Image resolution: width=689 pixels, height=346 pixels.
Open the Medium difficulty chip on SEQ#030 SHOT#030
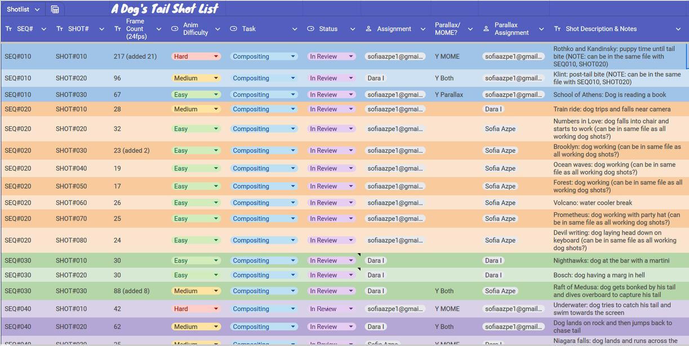[x=195, y=290]
